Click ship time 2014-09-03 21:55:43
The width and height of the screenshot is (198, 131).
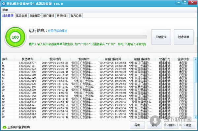[55, 102]
